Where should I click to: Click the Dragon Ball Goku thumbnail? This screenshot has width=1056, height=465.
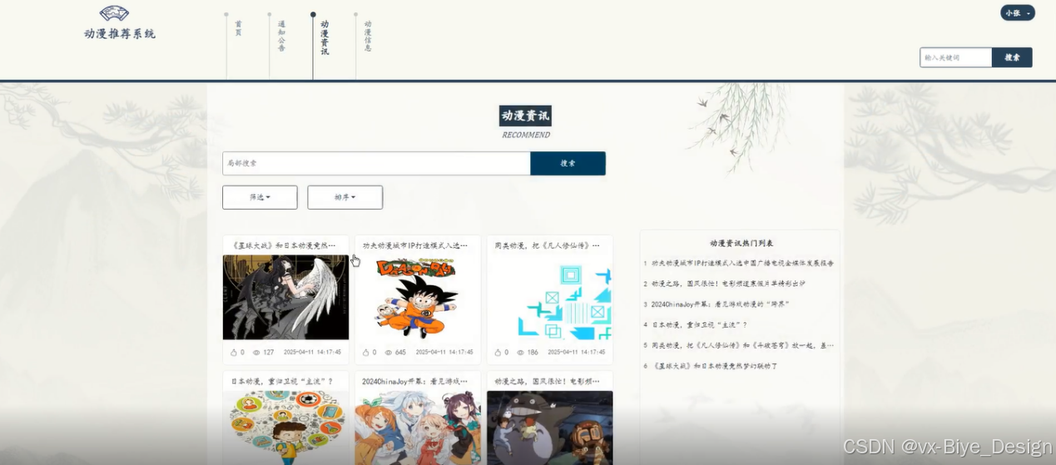click(x=418, y=297)
